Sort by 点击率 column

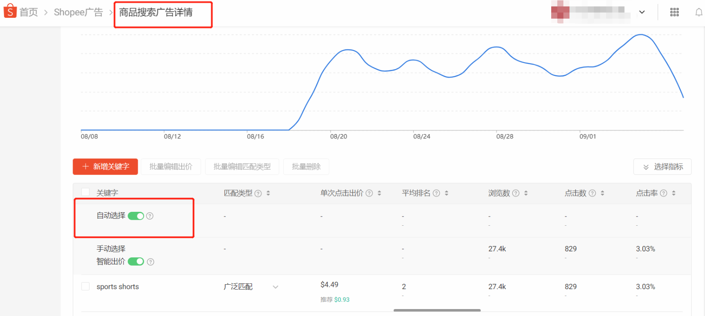674,193
